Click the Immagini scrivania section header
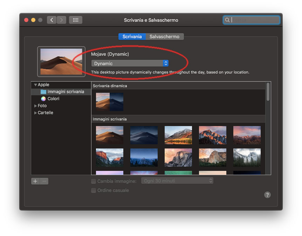This screenshot has width=302, height=236. click(178, 119)
